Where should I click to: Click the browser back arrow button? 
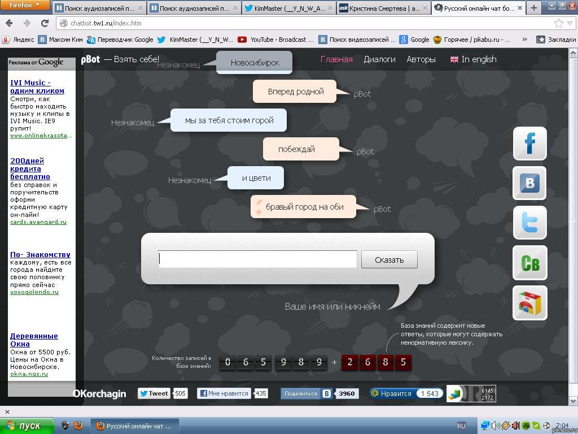[x=9, y=23]
